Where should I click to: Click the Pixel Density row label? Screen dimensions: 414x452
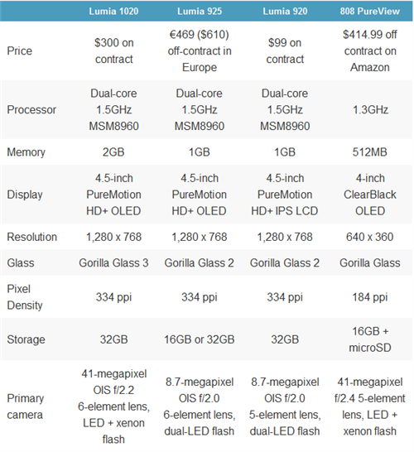pos(25,297)
